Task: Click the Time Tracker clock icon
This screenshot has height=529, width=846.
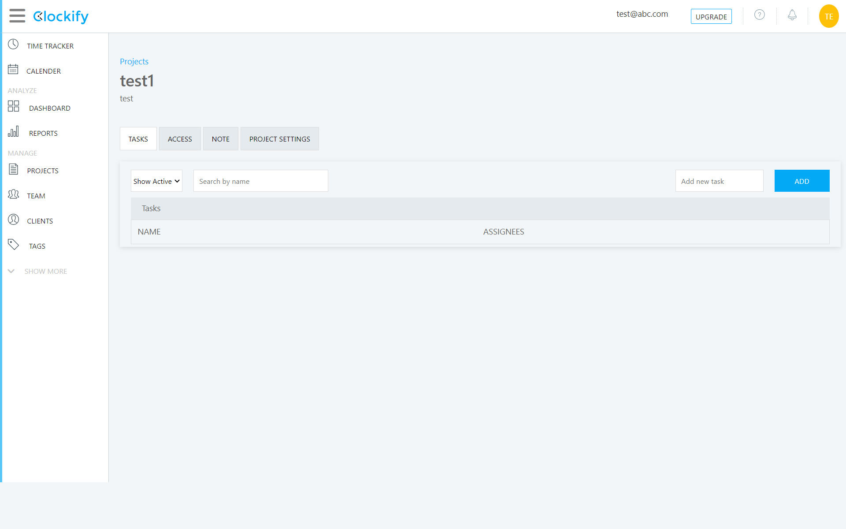Action: (x=13, y=45)
